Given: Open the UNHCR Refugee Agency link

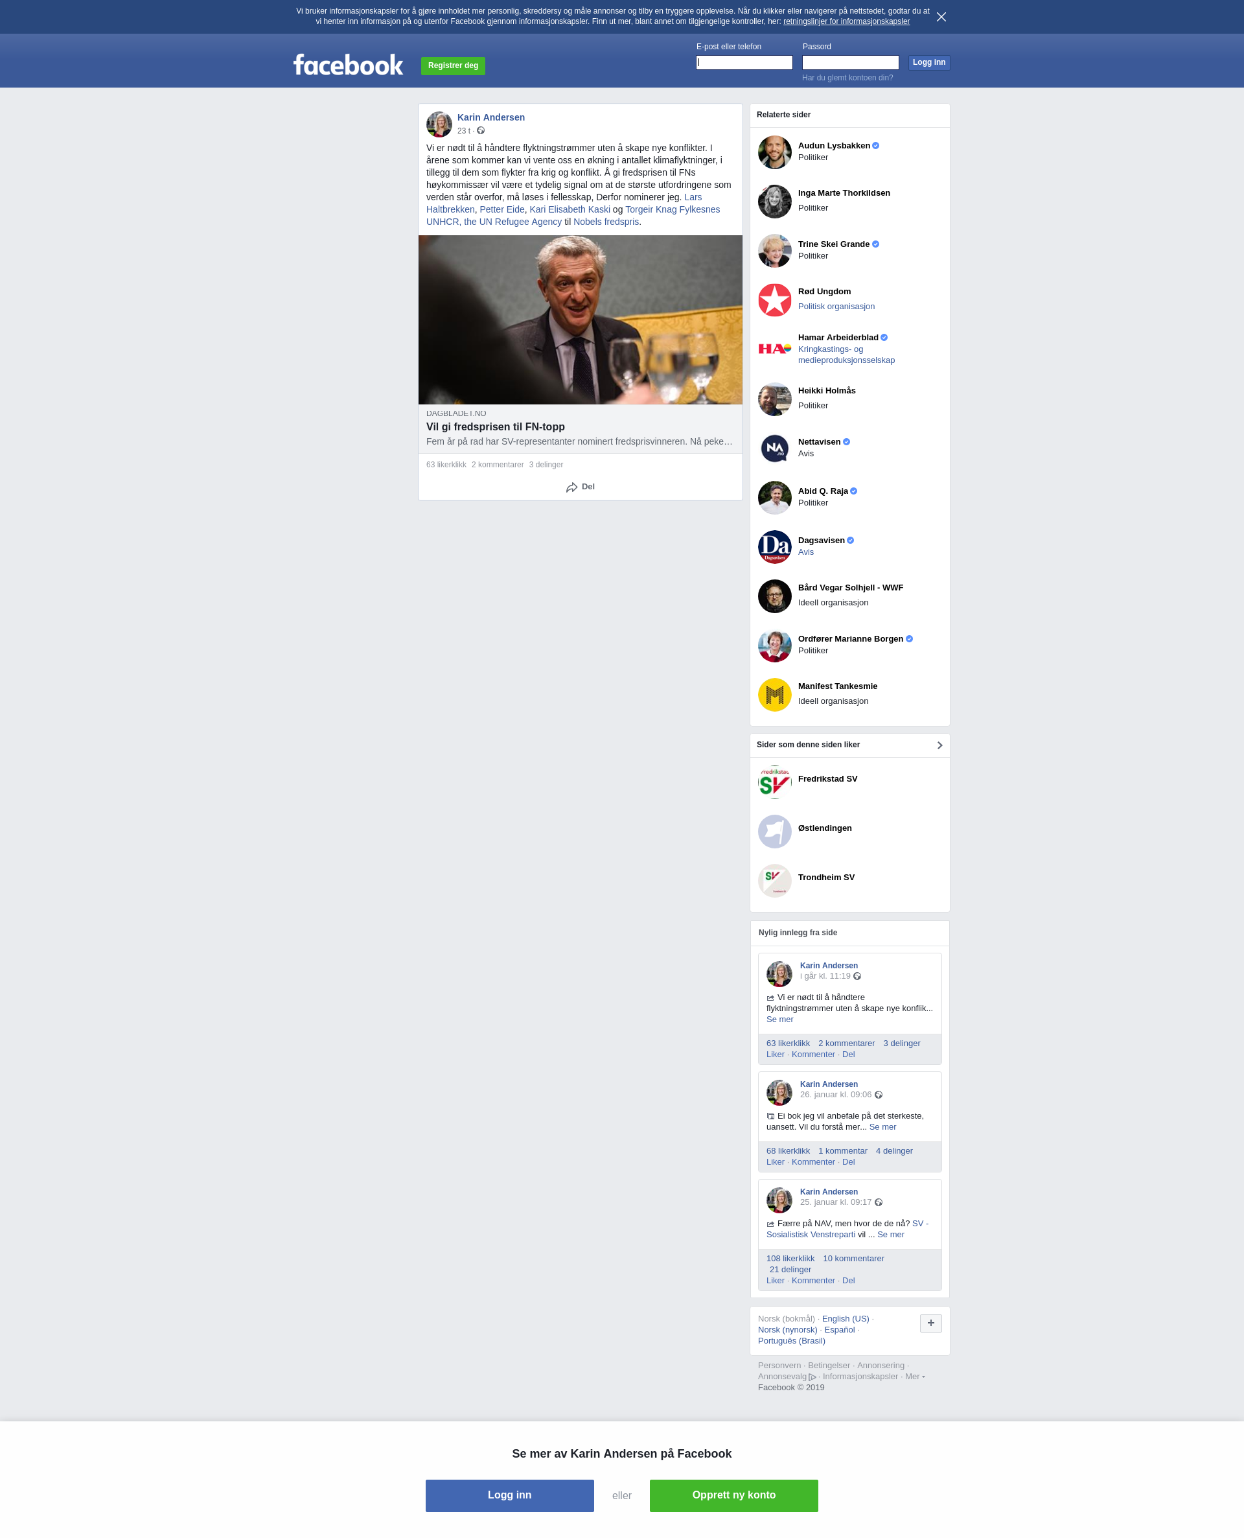Looking at the screenshot, I should (494, 222).
